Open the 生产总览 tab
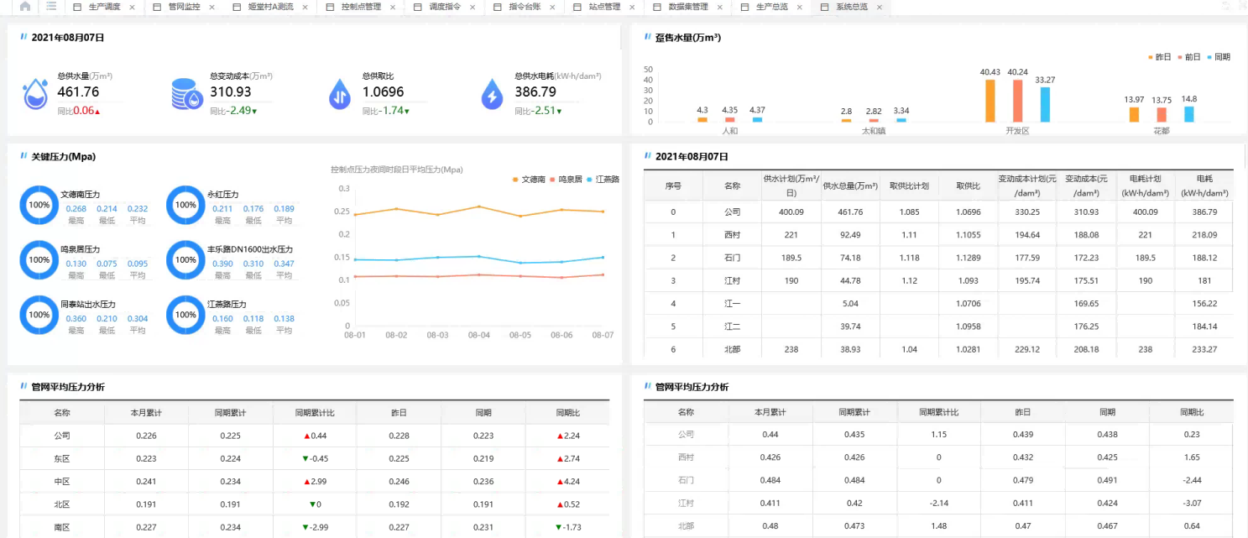1248x538 pixels. [x=771, y=7]
